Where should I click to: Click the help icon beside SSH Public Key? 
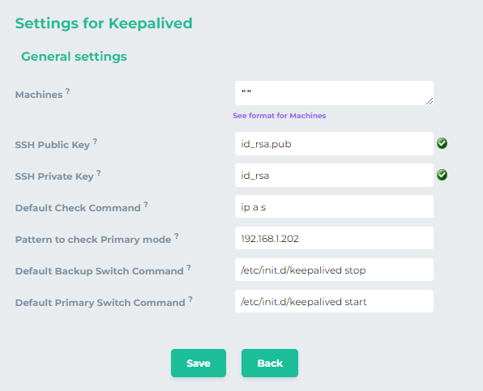95,142
